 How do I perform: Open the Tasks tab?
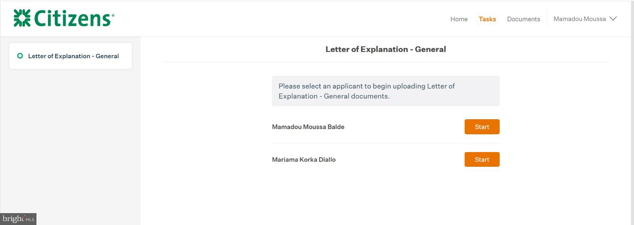coord(487,19)
